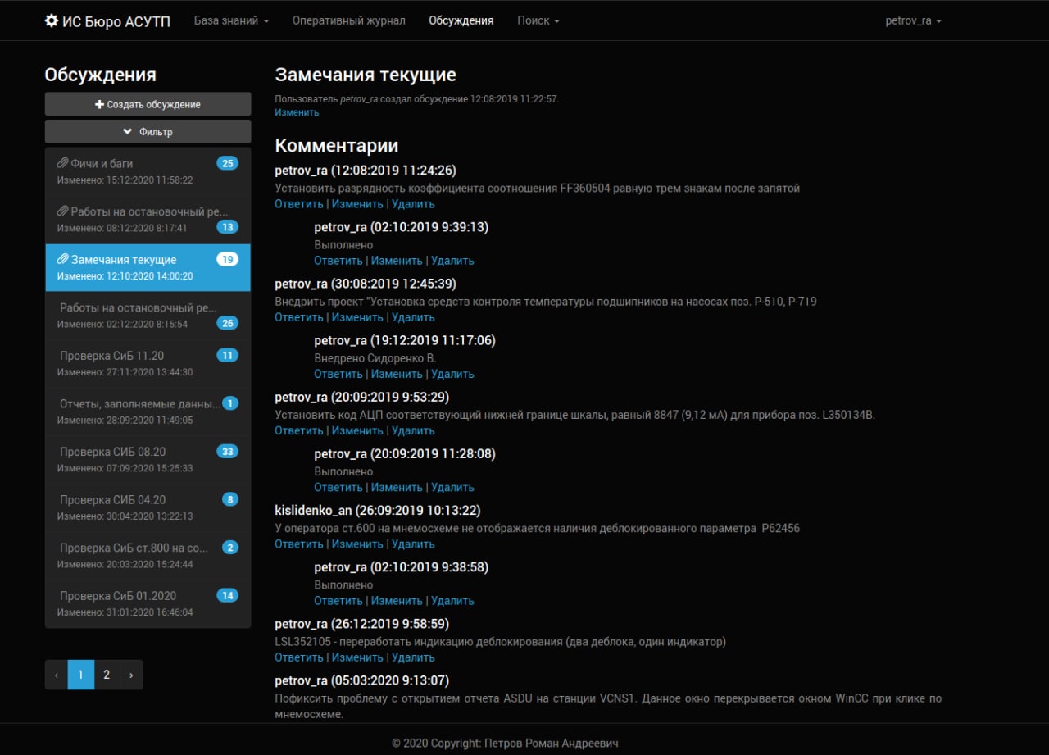The image size is (1049, 755).
Task: Go to Оперативный журнал
Action: coord(348,20)
